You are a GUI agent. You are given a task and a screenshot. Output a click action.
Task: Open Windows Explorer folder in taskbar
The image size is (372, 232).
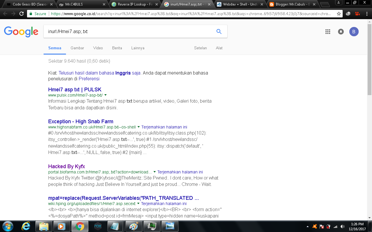[x=44, y=226]
